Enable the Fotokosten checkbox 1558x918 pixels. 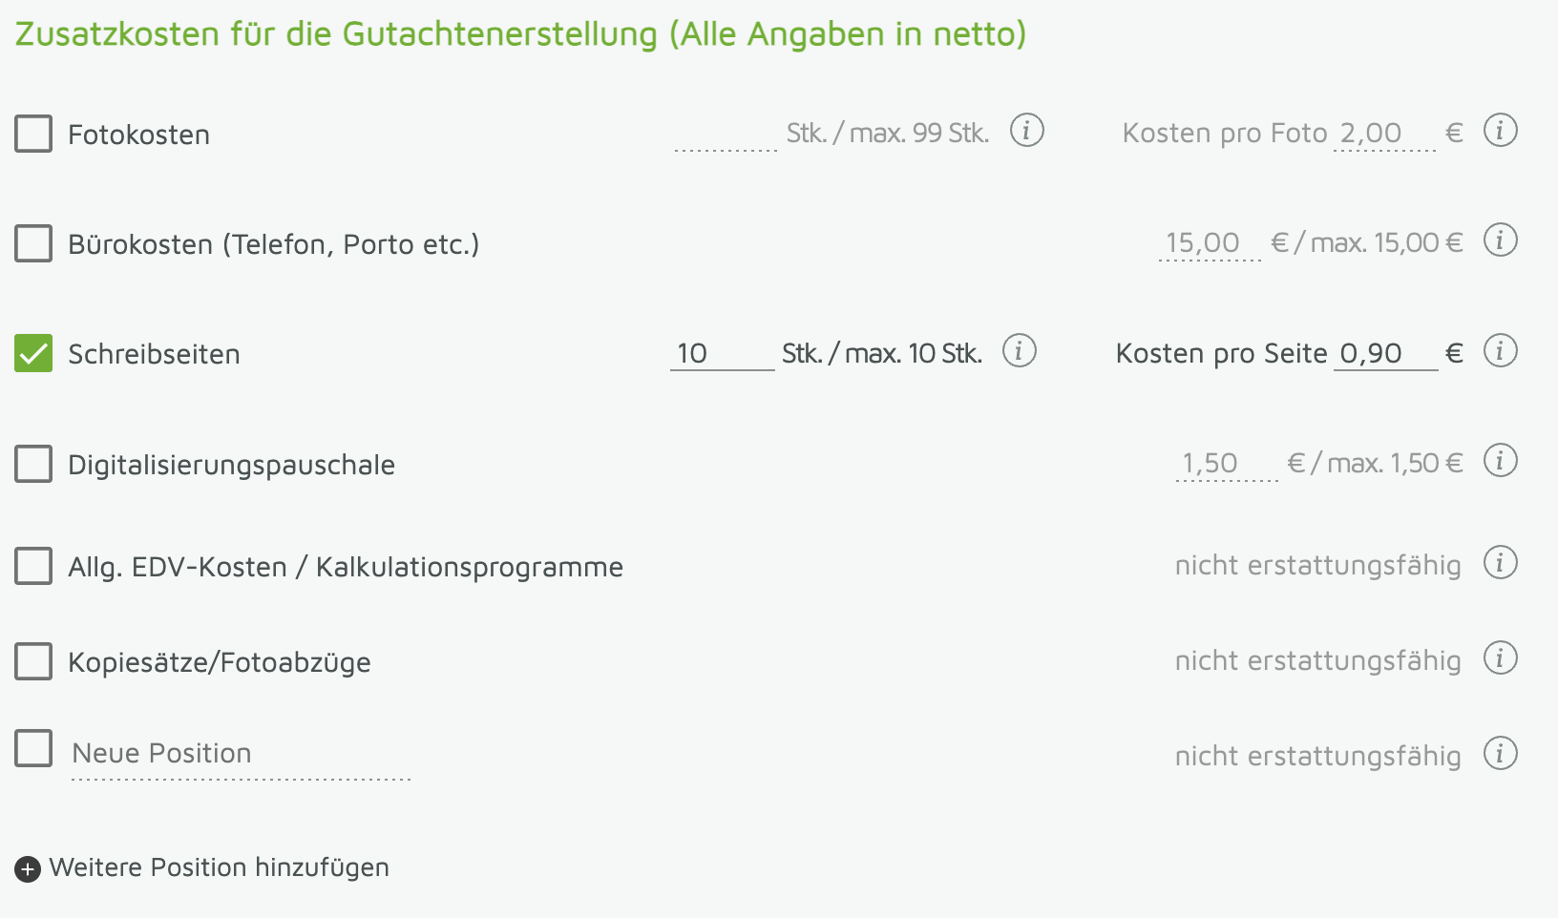[x=33, y=134]
